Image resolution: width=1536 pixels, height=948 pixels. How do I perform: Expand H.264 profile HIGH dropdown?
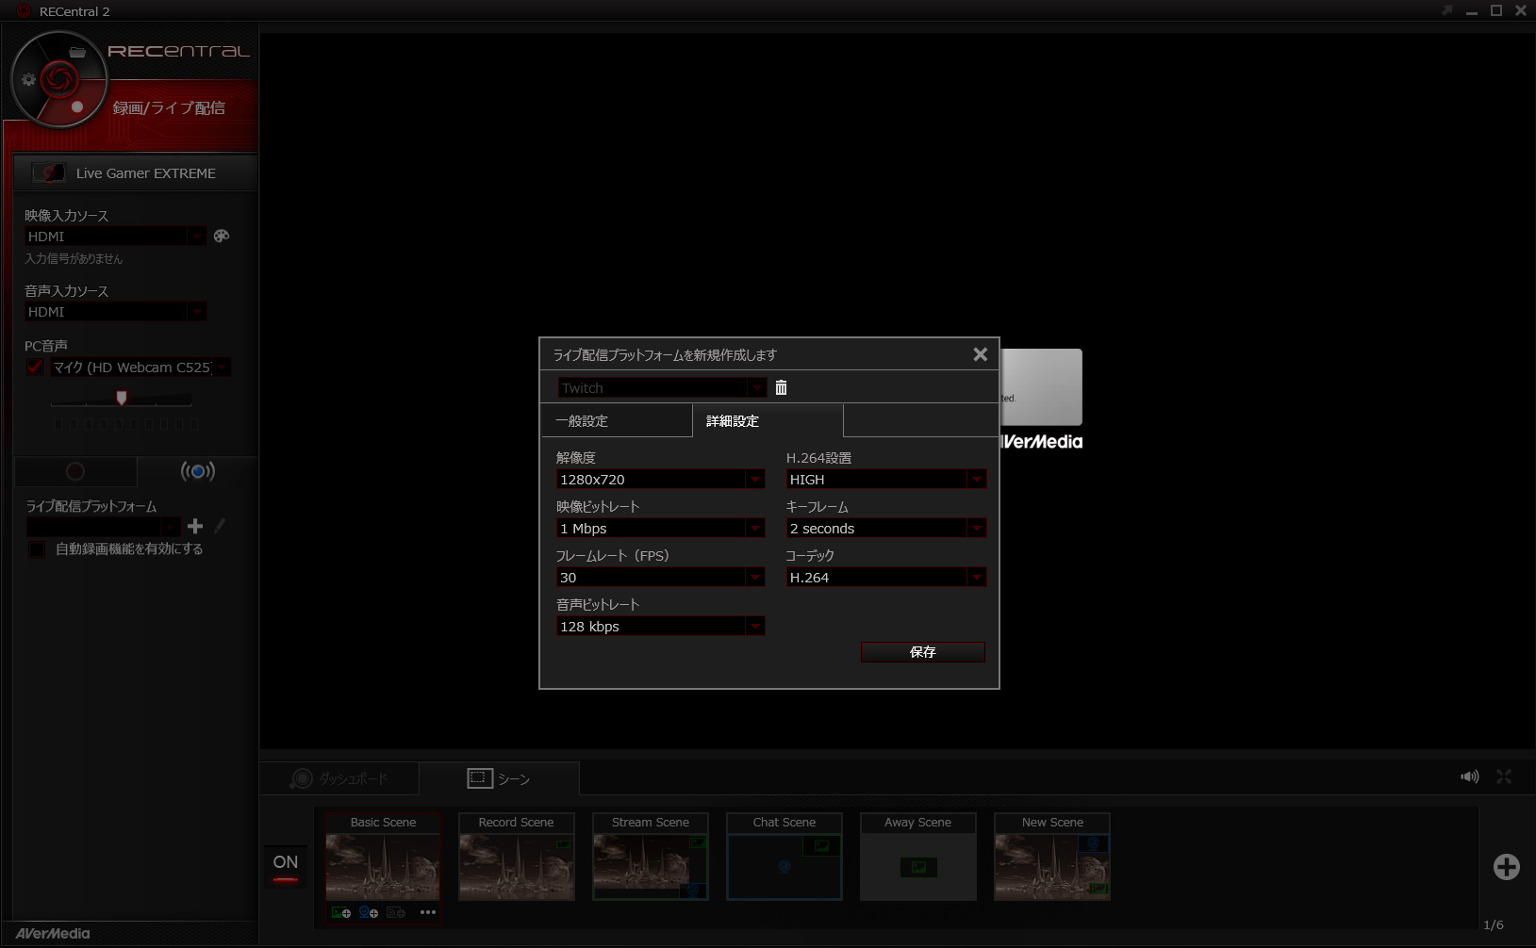tap(976, 480)
